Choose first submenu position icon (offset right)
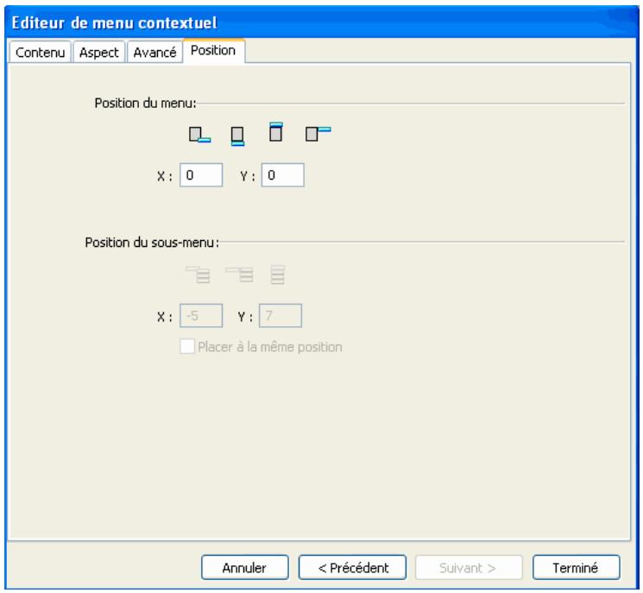The height and width of the screenshot is (593, 643). tap(198, 274)
